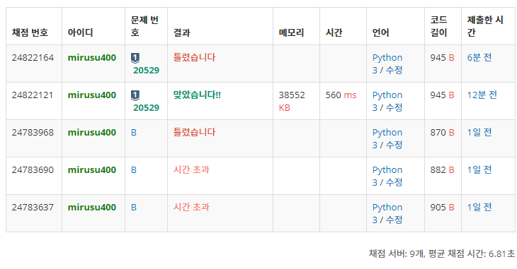
Task: Open Python 3 source of submission 24822164
Action: pyautogui.click(x=387, y=64)
